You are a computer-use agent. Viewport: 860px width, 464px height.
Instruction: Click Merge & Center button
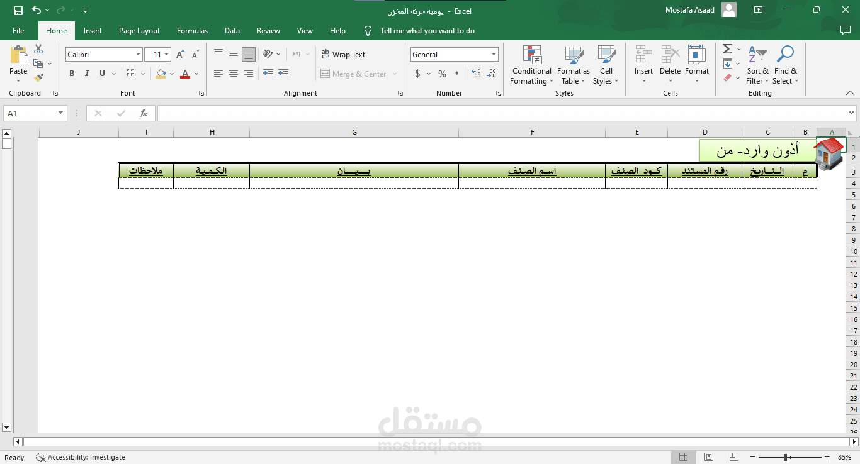tap(353, 74)
